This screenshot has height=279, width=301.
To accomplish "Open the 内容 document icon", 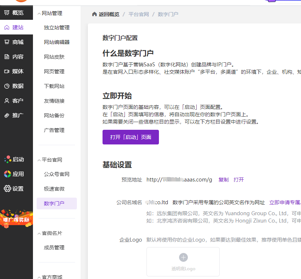I will (7, 57).
